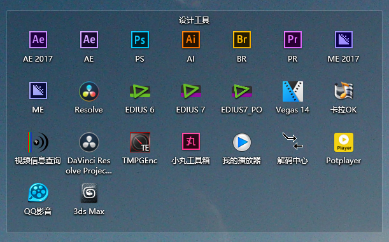
Task: Launch the PR Premiere Pro icon
Action: click(x=292, y=39)
